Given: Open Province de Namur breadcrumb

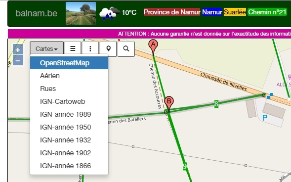Looking at the screenshot, I should point(172,12).
